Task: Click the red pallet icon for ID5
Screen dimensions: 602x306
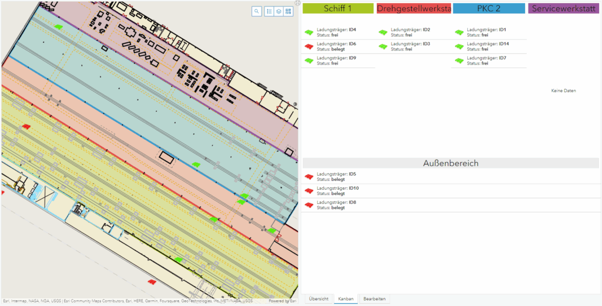Action: tap(309, 176)
